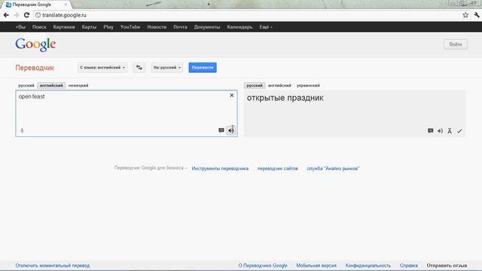Clear the source text with the X

coord(232,96)
